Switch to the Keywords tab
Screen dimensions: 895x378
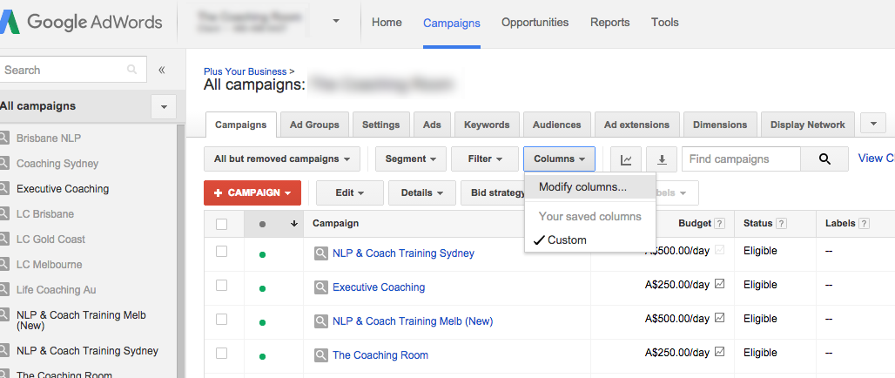(487, 125)
